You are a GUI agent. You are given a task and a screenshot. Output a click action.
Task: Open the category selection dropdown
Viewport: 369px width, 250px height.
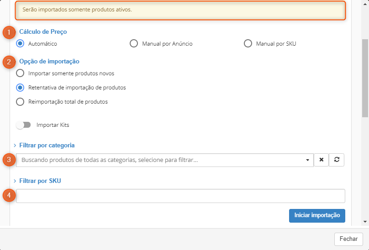pos(164,160)
